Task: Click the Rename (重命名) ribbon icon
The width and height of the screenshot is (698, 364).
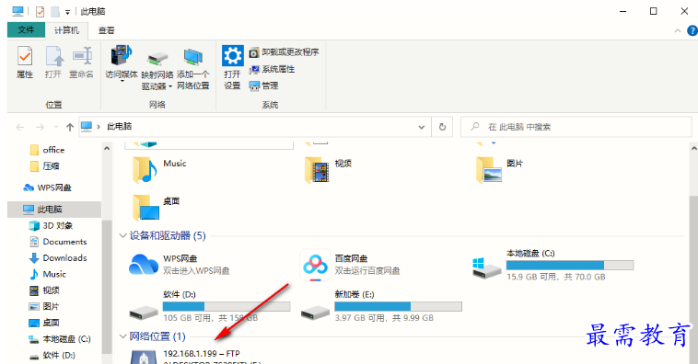Action: point(81,63)
